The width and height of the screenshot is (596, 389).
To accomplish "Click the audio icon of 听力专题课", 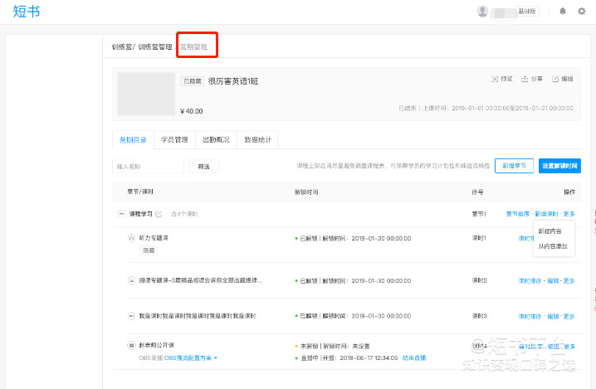I will pyautogui.click(x=131, y=238).
